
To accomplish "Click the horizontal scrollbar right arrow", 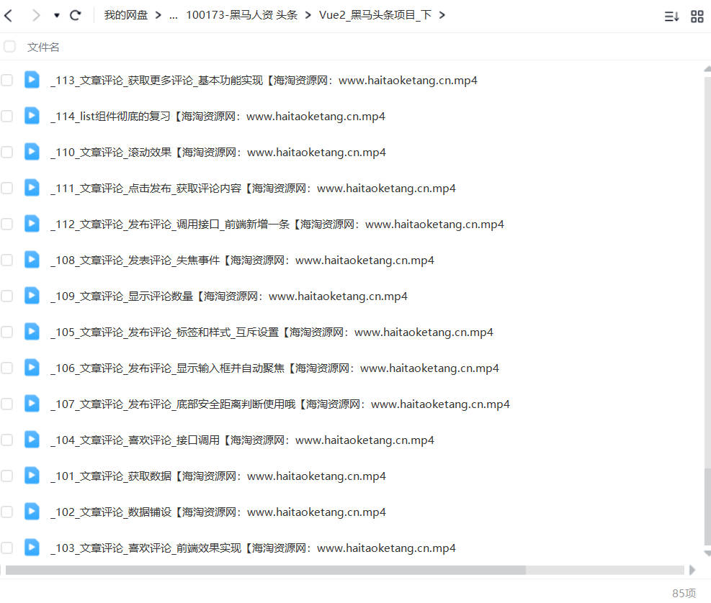I will pos(692,570).
